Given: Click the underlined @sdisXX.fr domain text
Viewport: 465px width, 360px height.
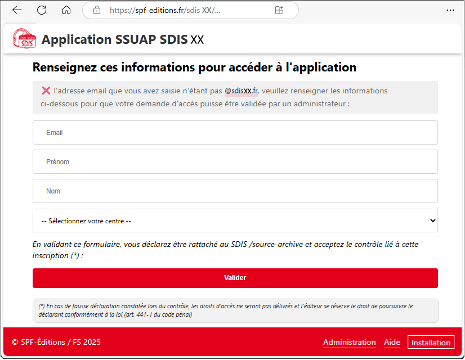Looking at the screenshot, I should pos(241,91).
